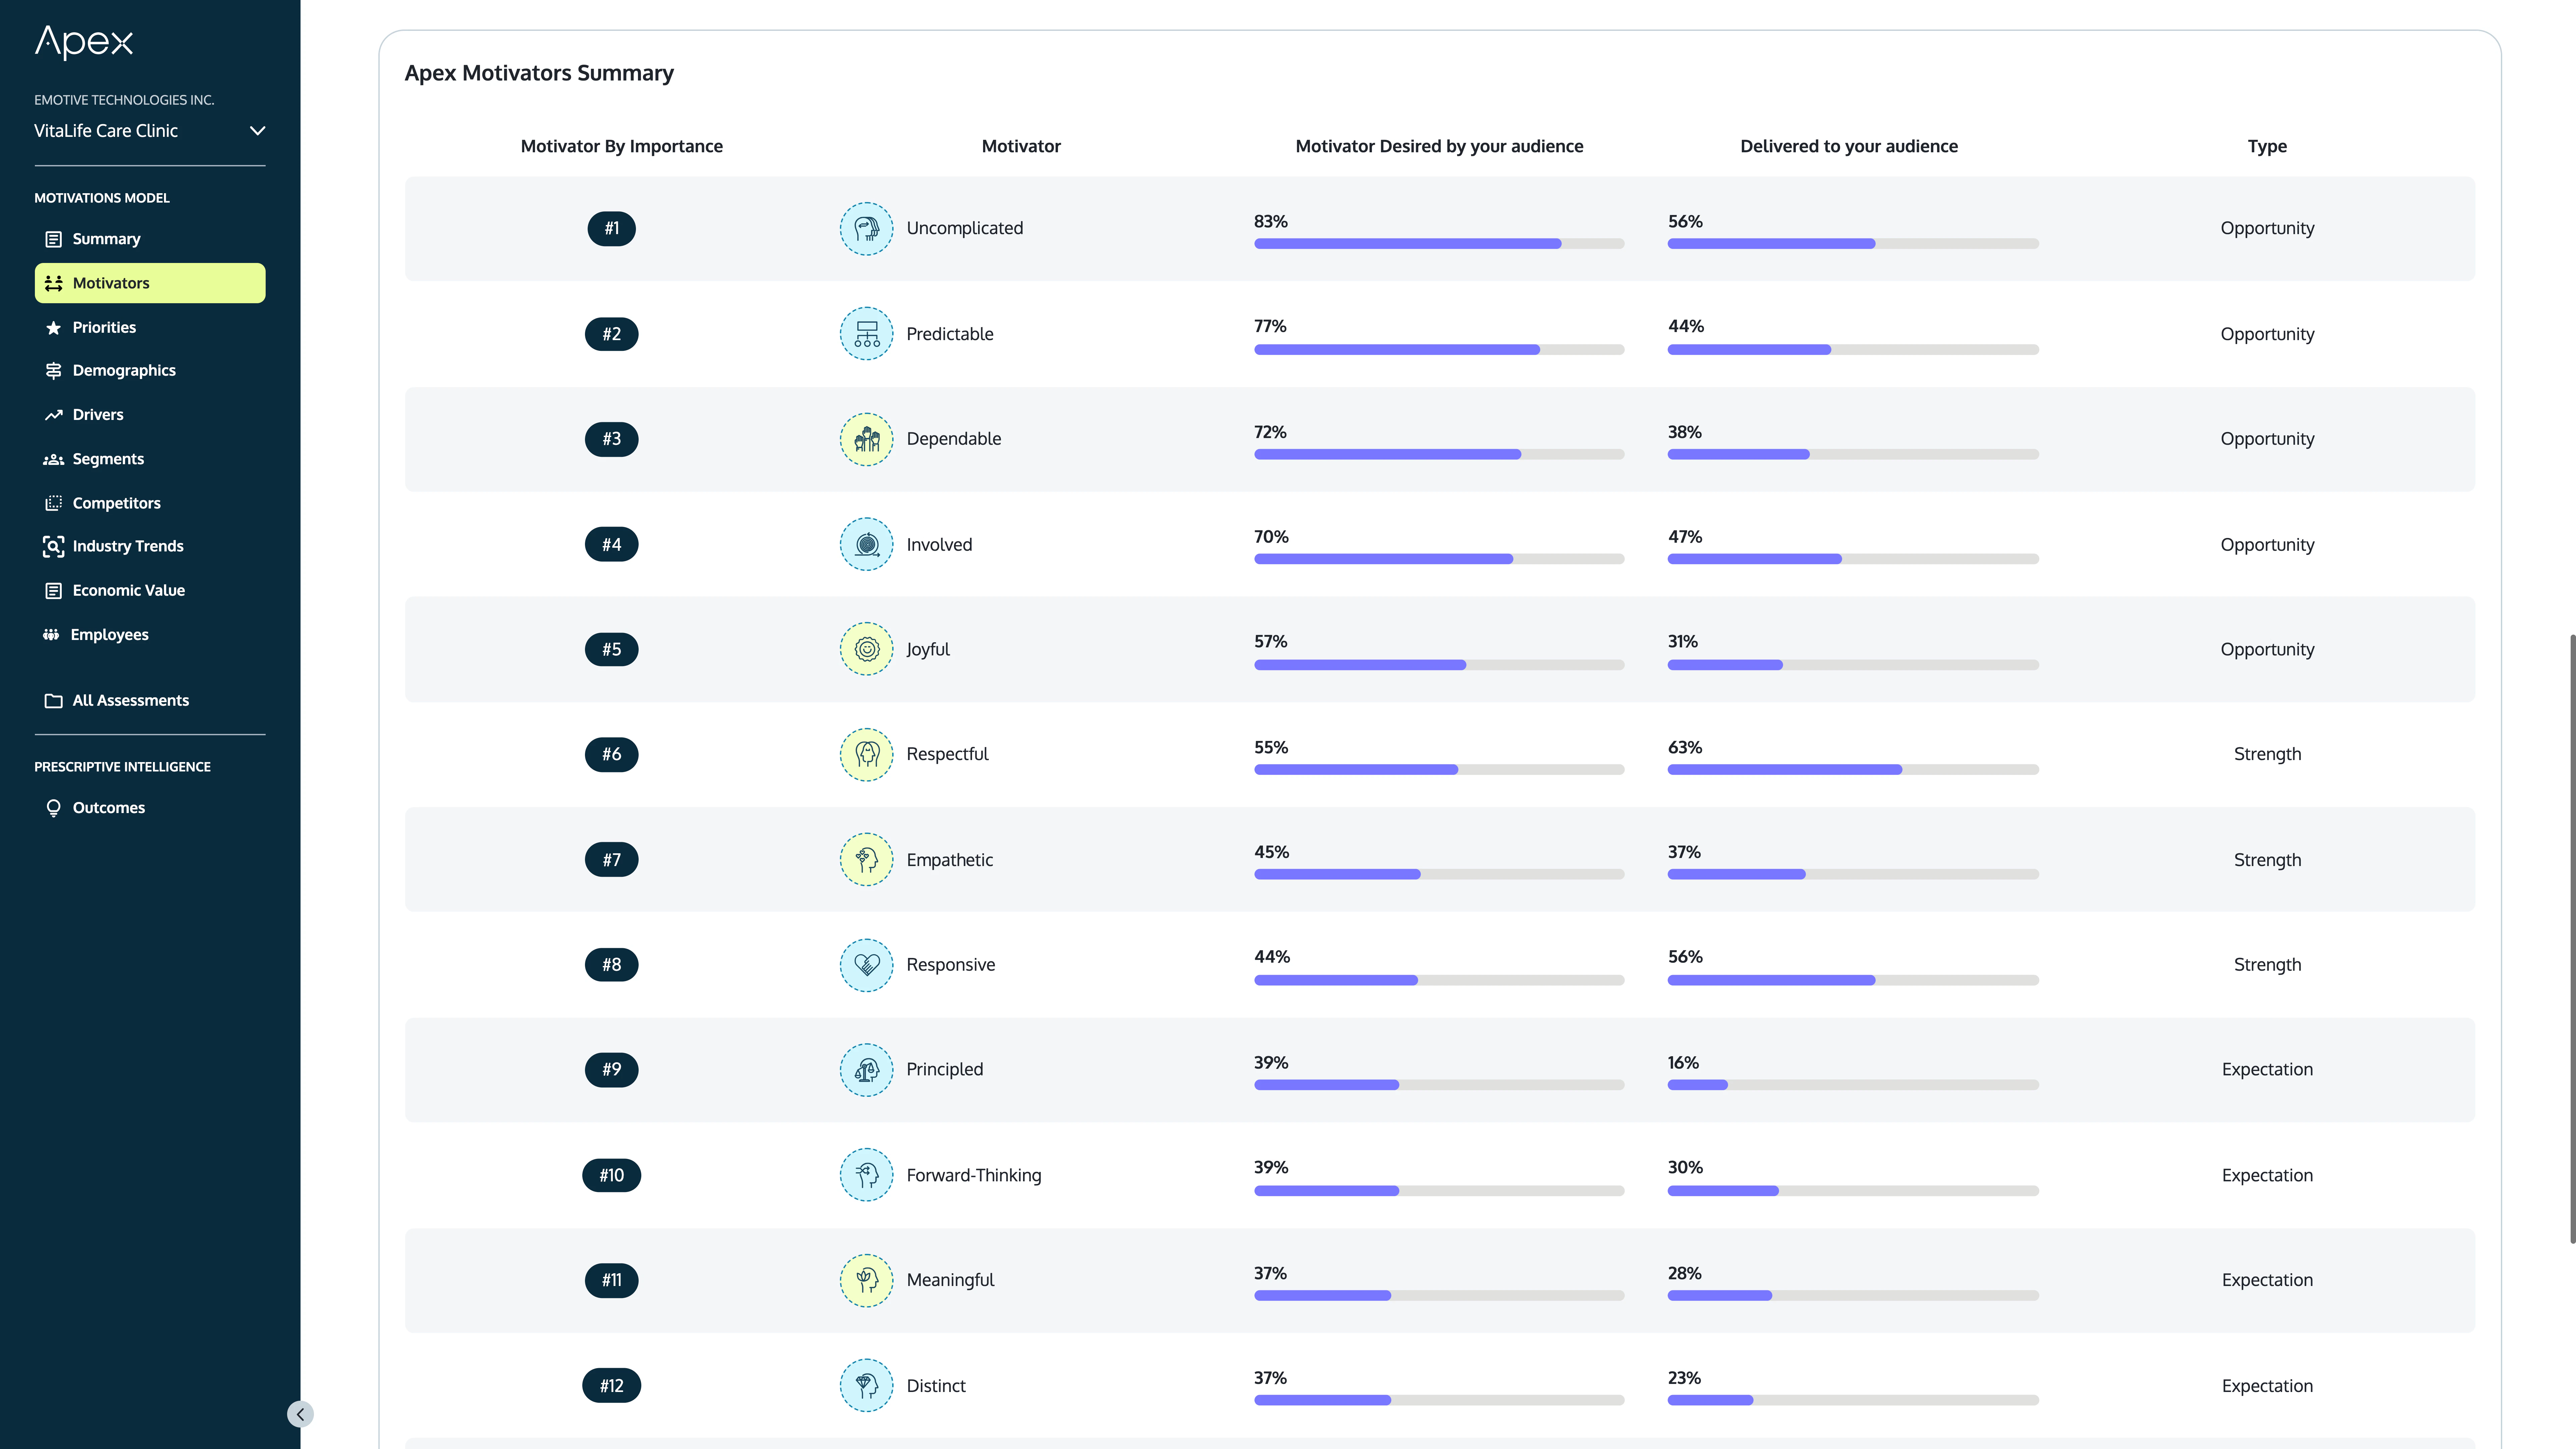The height and width of the screenshot is (1449, 2576).
Task: Click the Prescriptive Intelligence heading
Action: pyautogui.click(x=122, y=767)
